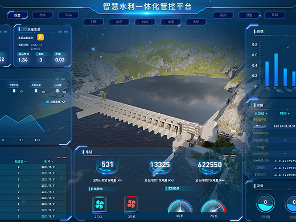Open the 系统 tab
This screenshot has height=222, width=296.
click(275, 15)
